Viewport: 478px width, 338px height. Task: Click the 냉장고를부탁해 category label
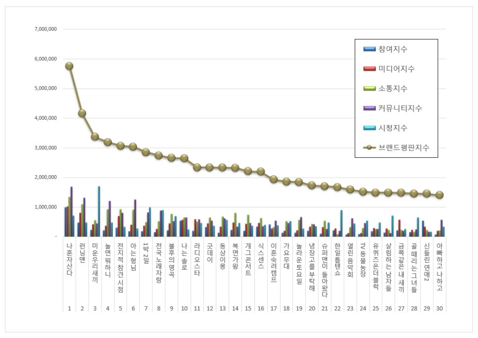tap(312, 267)
